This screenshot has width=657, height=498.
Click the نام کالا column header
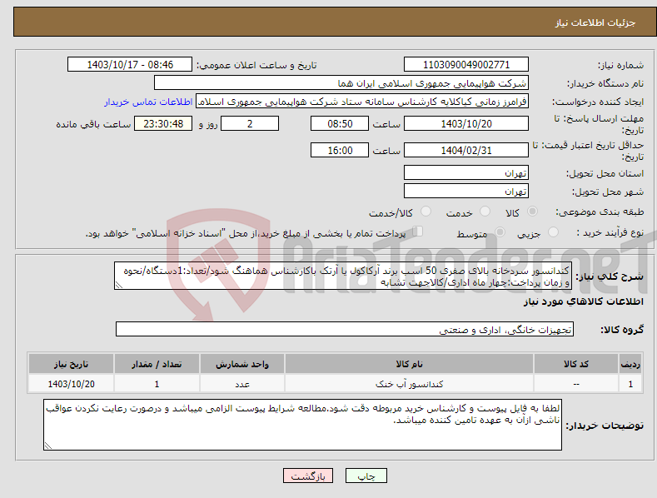tap(409, 364)
